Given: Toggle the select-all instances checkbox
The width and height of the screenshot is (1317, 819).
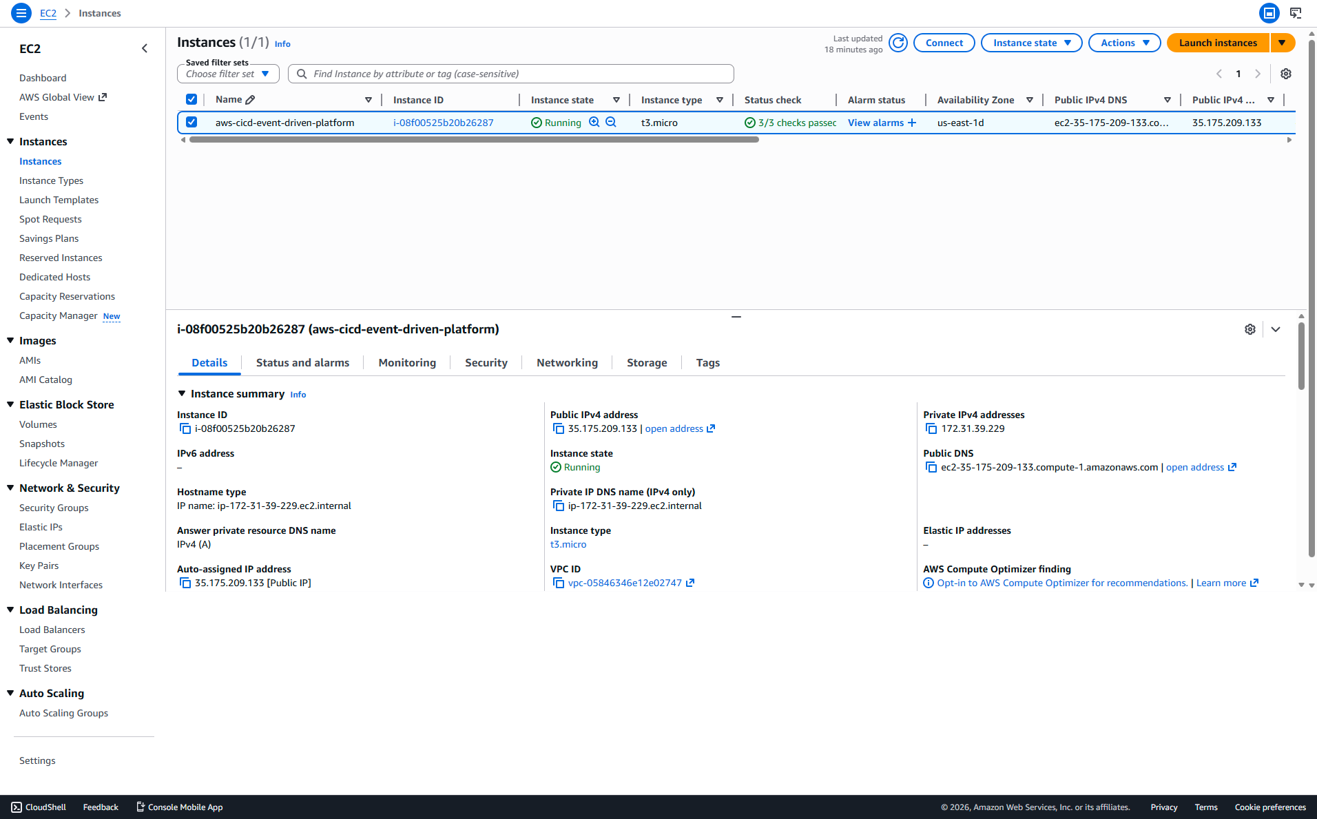Looking at the screenshot, I should pyautogui.click(x=191, y=99).
